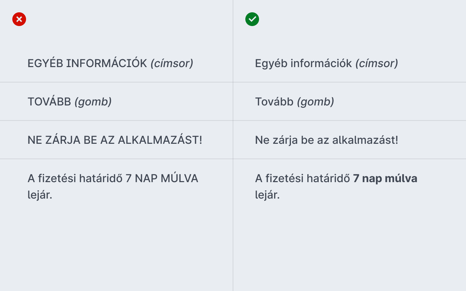Click the word lejár. in the correct column
This screenshot has width=466, height=291.
coord(267,195)
